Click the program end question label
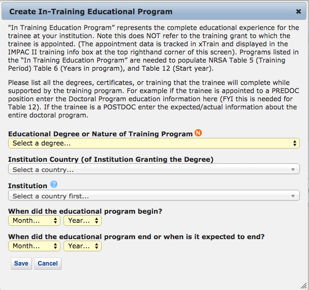The height and width of the screenshot is (290, 309). point(136,236)
